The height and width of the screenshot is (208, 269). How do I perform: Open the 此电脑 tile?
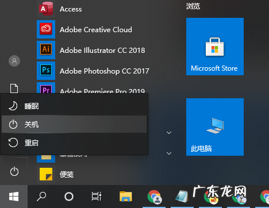[215, 127]
